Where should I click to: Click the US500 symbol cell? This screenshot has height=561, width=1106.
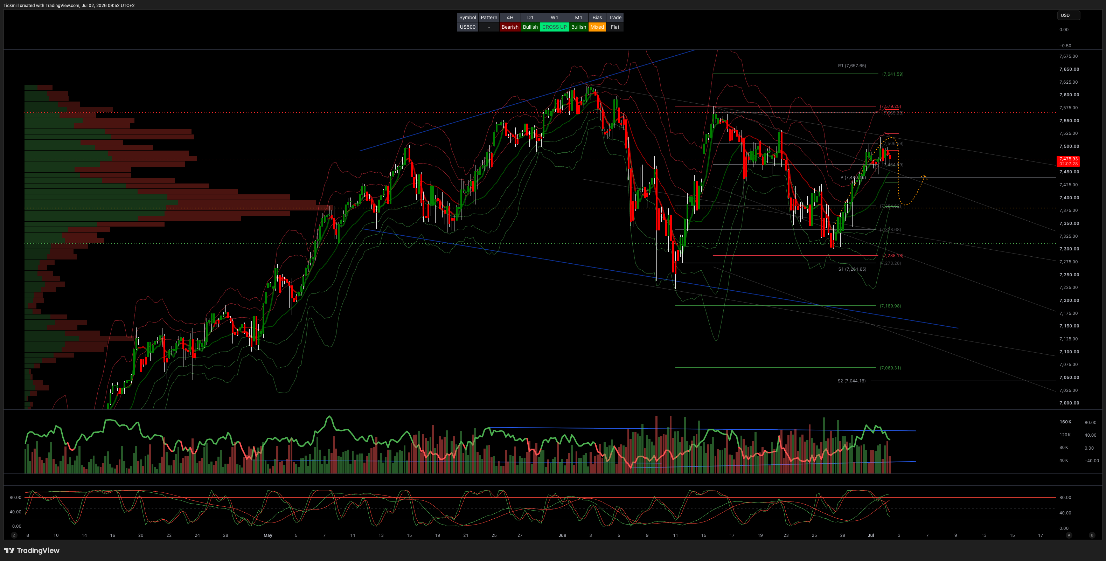(x=467, y=27)
